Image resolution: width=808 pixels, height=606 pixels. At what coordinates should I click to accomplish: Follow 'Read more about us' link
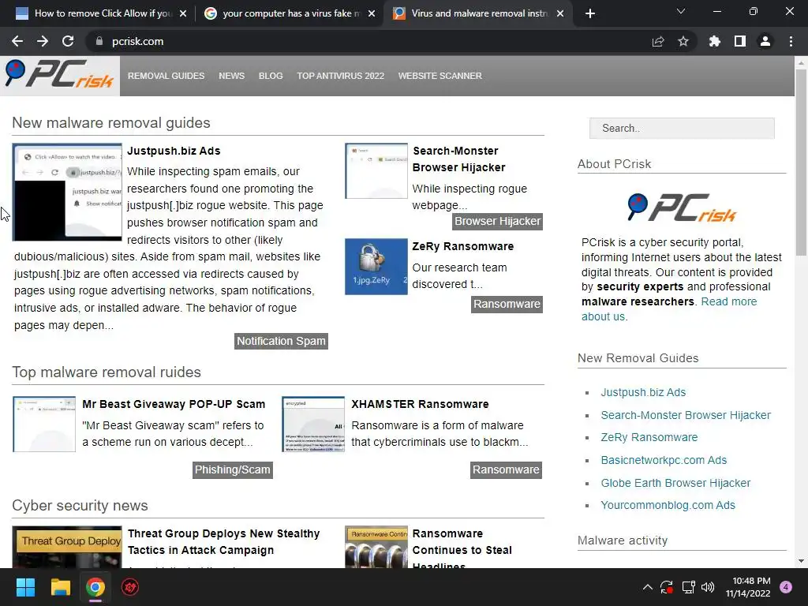669,309
